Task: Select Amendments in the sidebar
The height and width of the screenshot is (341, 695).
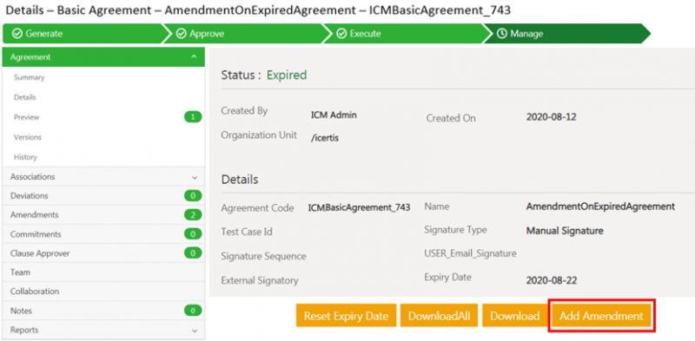Action: [103, 215]
